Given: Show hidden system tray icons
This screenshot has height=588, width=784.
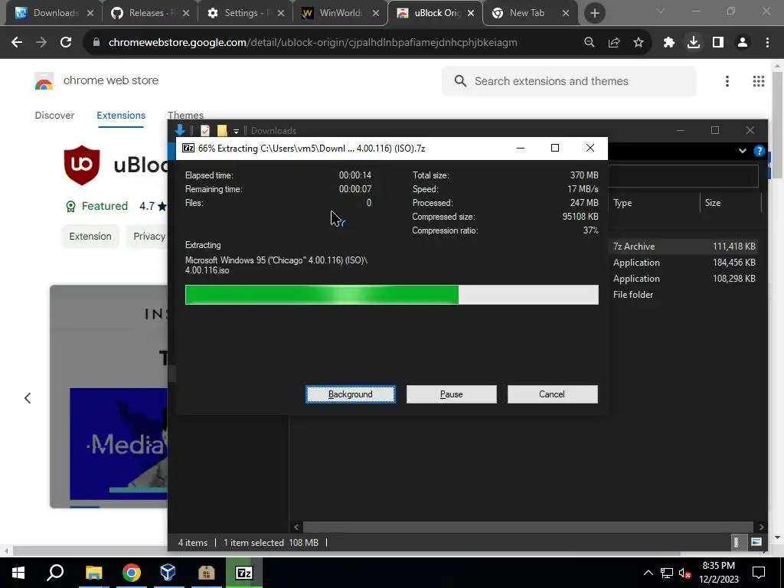Looking at the screenshot, I should pyautogui.click(x=648, y=573).
